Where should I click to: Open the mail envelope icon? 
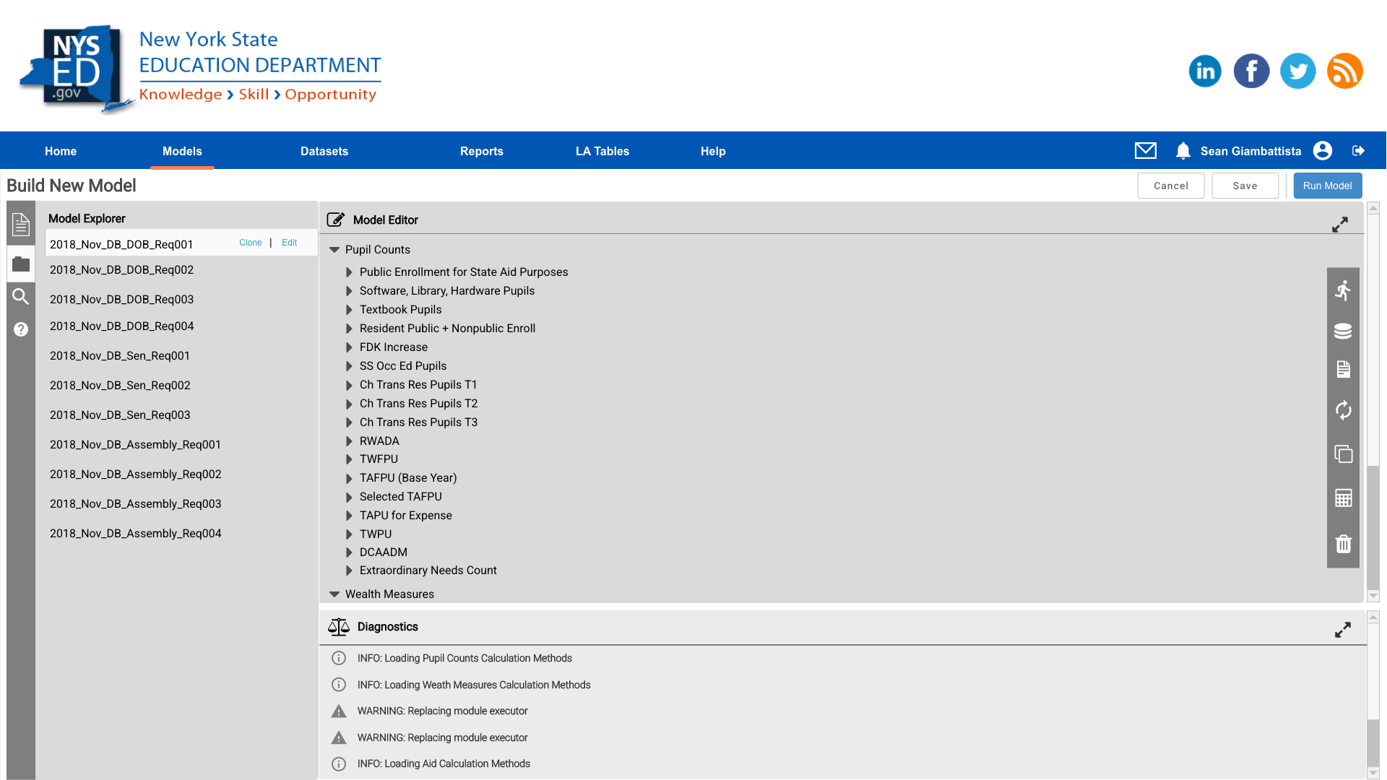(1145, 150)
